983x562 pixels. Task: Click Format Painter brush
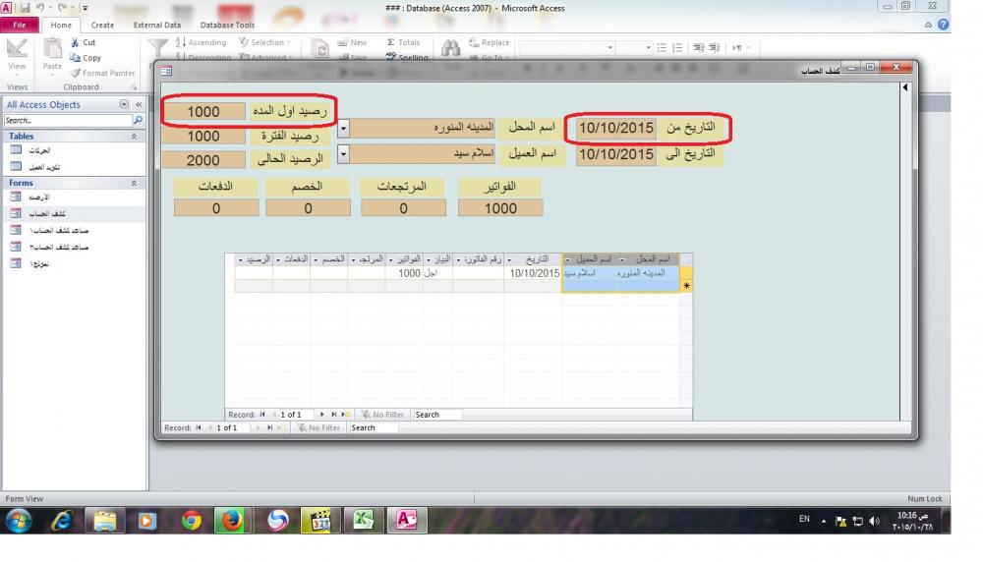102,73
